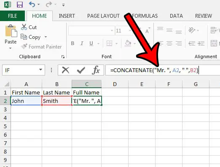Click the Align Right icon
This screenshot has width=220, height=167.
179,43
